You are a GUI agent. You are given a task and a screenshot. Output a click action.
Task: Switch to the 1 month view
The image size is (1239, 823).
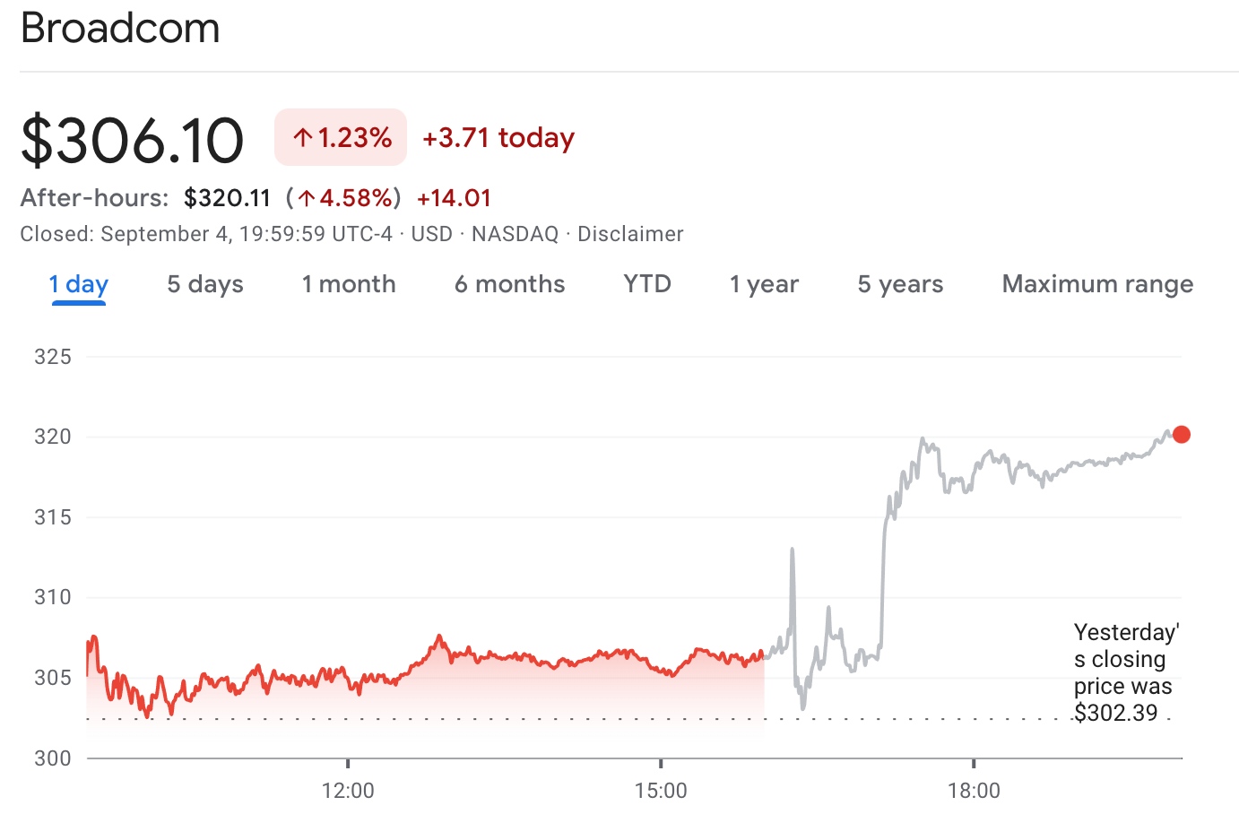point(348,284)
